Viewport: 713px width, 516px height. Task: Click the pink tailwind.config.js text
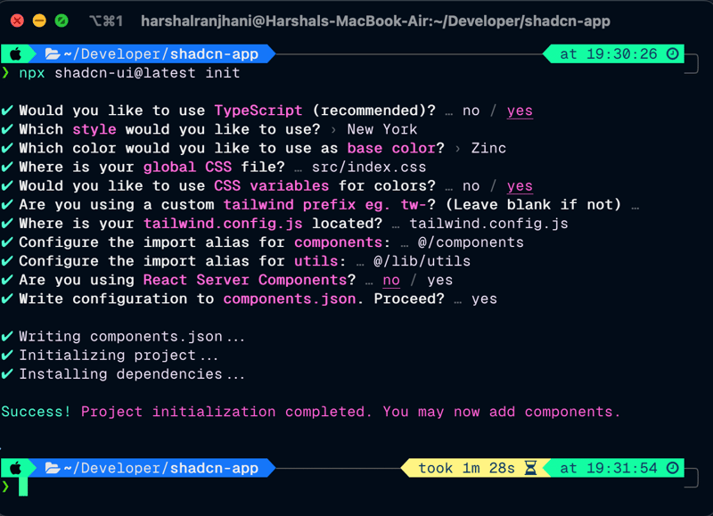coord(223,224)
